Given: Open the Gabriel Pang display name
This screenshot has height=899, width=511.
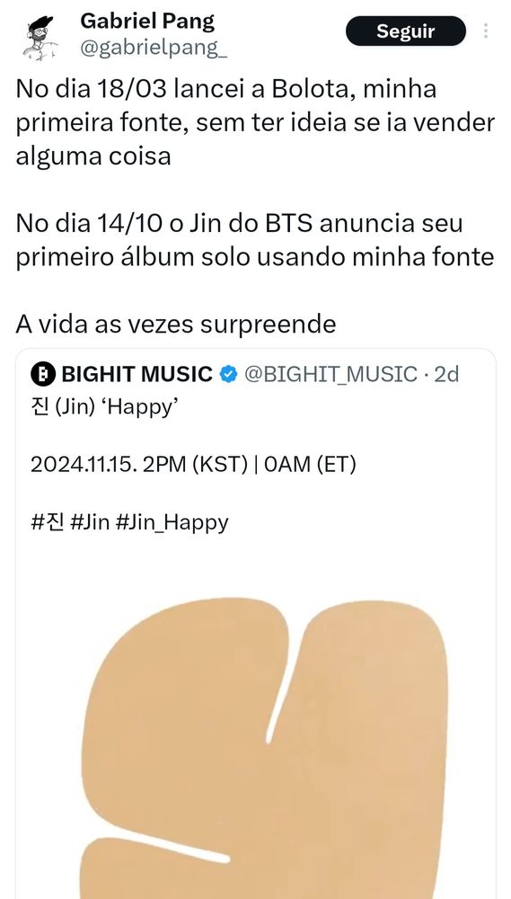Looking at the screenshot, I should pyautogui.click(x=147, y=22).
